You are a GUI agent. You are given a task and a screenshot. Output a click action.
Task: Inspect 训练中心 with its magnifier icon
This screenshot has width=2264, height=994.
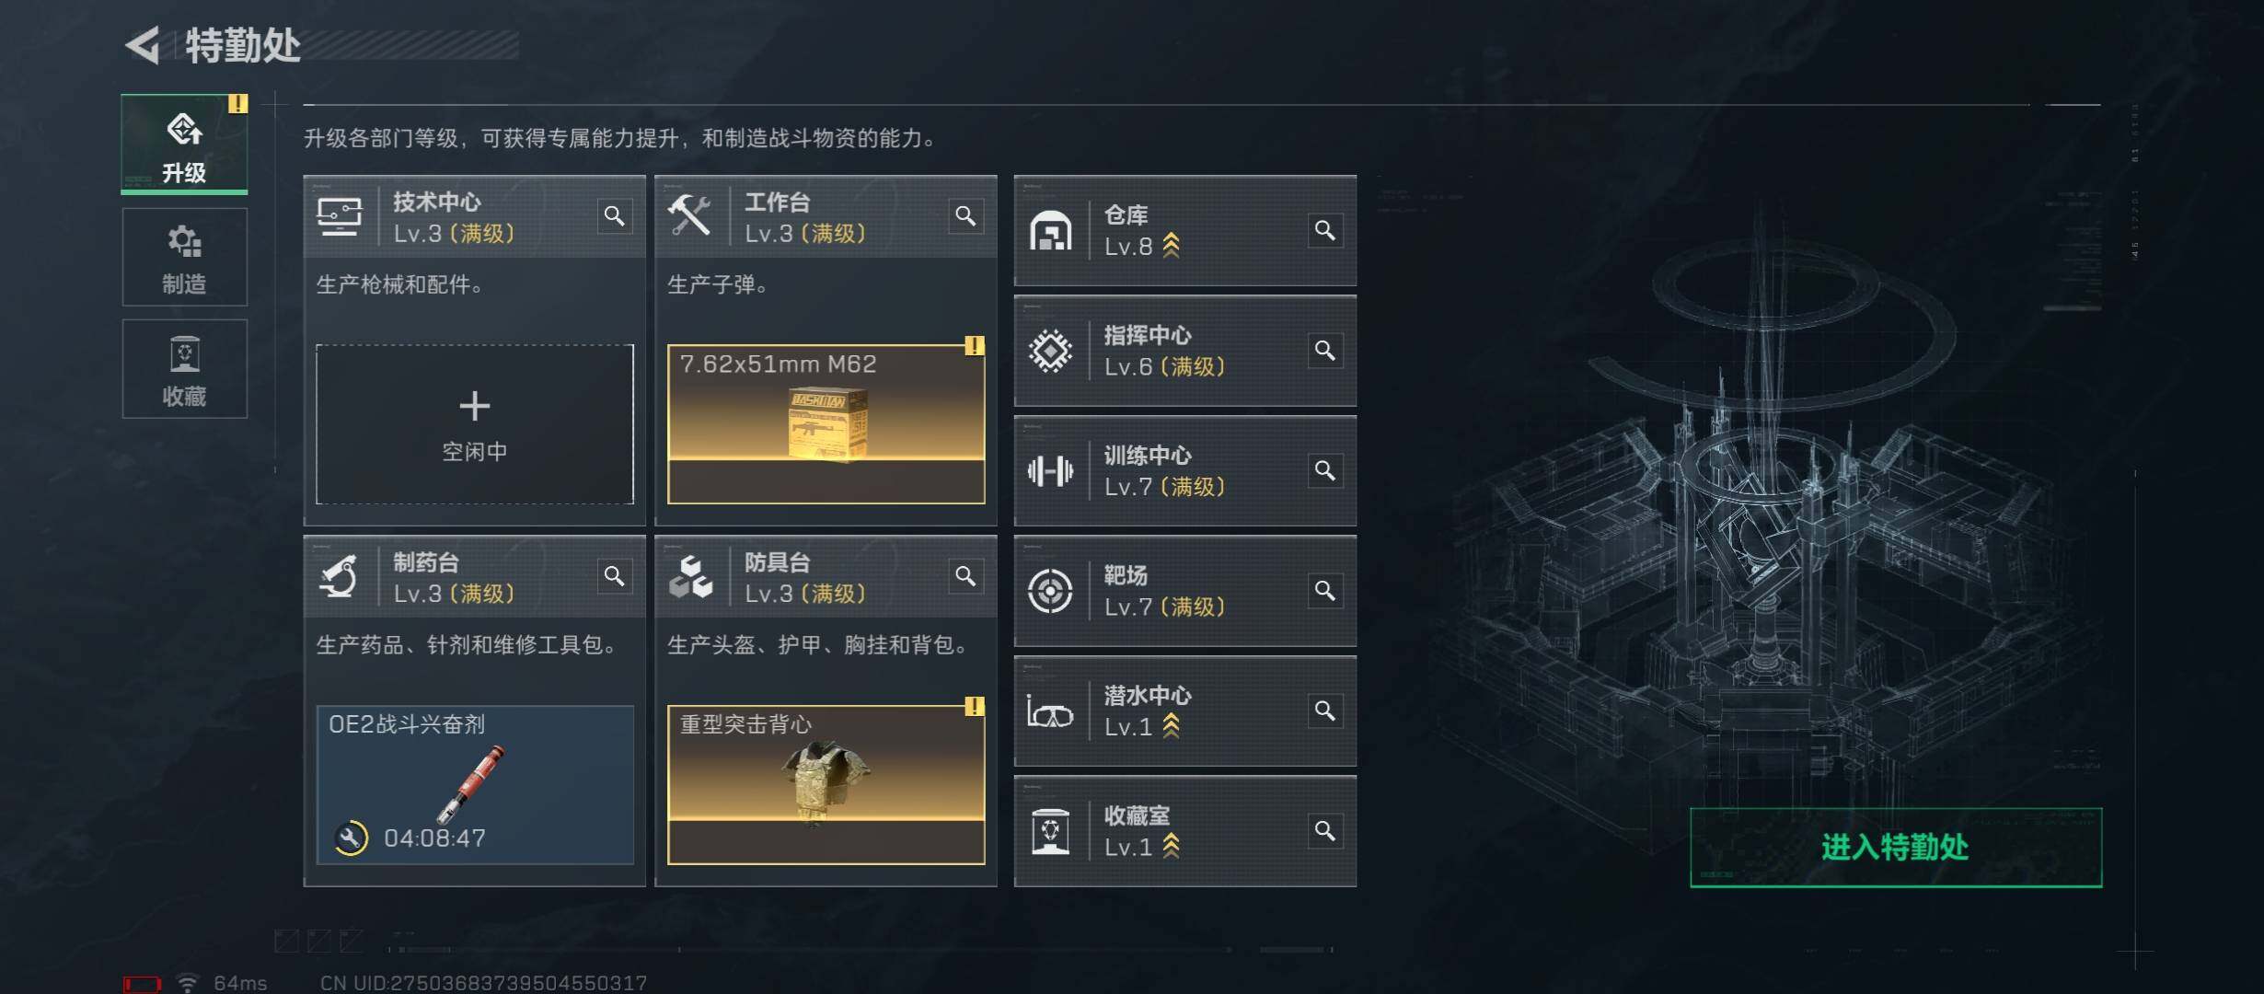(1325, 470)
